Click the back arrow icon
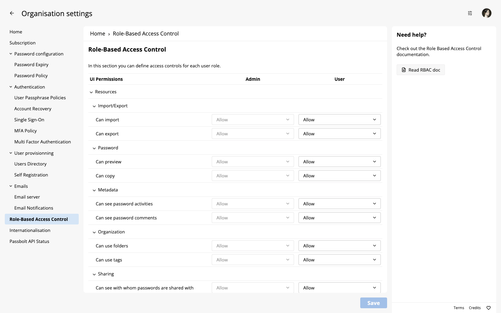This screenshot has width=501, height=313. [x=12, y=13]
